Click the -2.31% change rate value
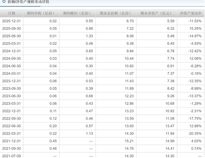Viewport: 205px width, 158px height. (196, 111)
